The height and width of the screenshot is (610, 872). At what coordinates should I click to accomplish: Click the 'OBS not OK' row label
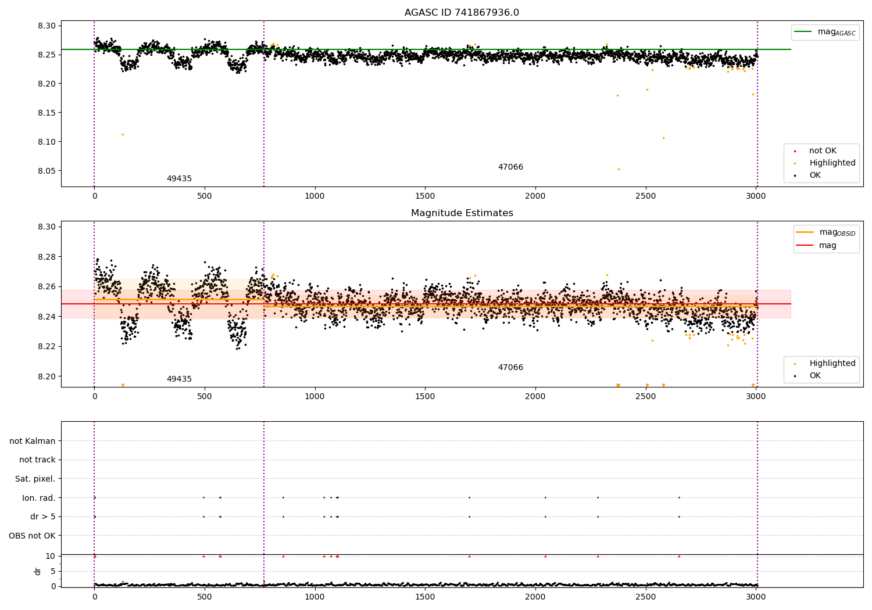[x=32, y=536]
